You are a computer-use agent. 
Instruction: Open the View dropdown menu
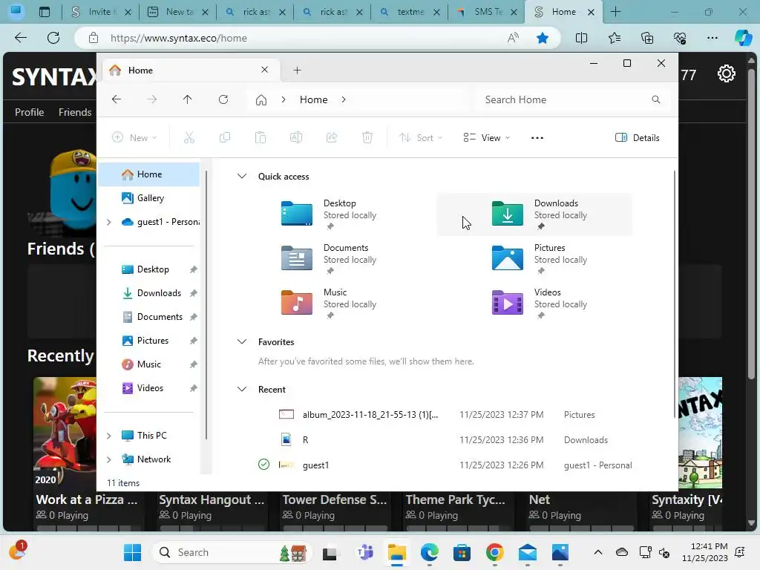pyautogui.click(x=486, y=137)
